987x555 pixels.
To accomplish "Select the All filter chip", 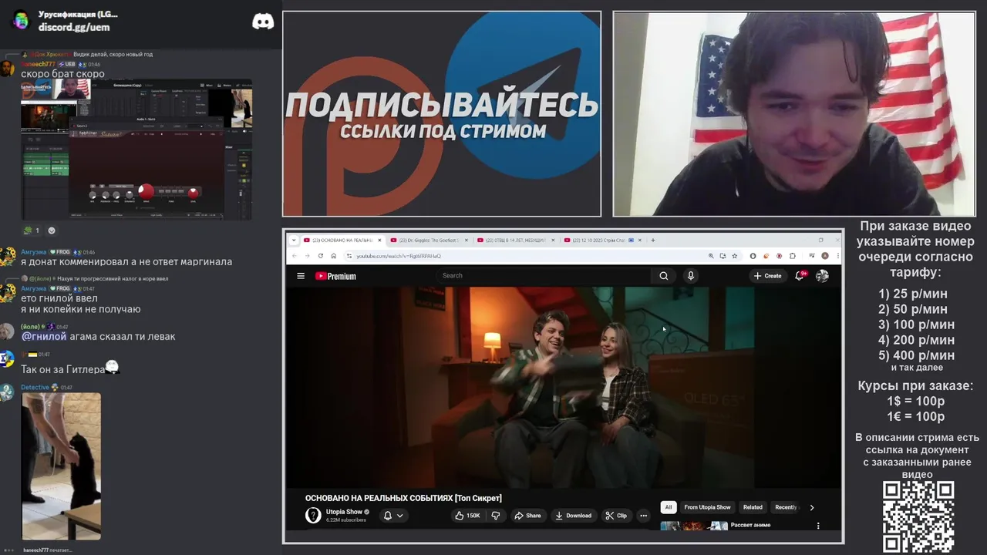I will (669, 507).
